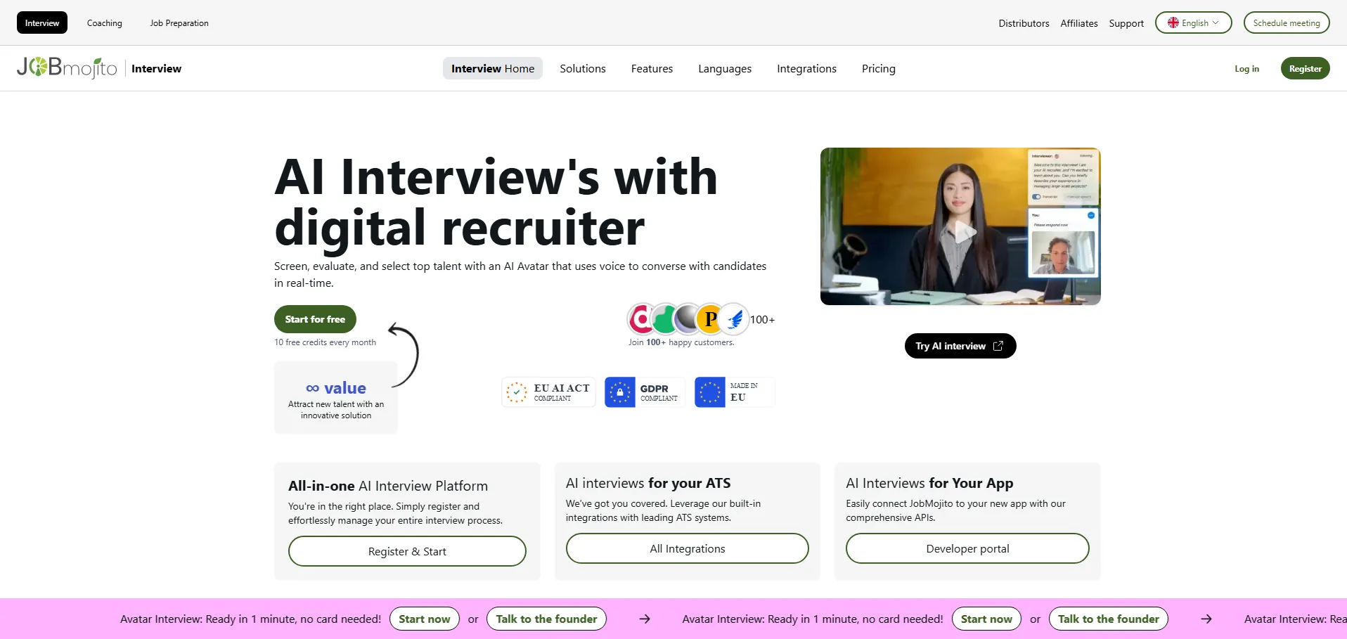Click the UK flag icon

point(1173,22)
